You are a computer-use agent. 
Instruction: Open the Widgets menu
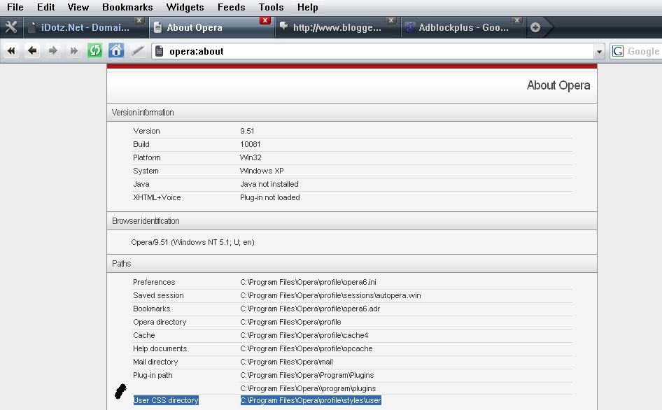[185, 7]
